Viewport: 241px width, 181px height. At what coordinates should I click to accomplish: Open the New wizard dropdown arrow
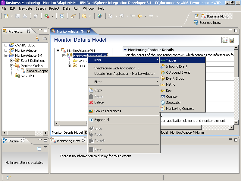pyautogui.click(x=12, y=16)
